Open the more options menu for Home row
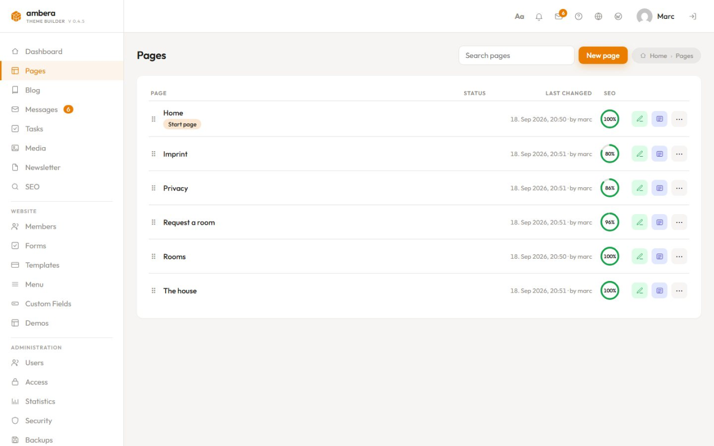 [x=679, y=119]
